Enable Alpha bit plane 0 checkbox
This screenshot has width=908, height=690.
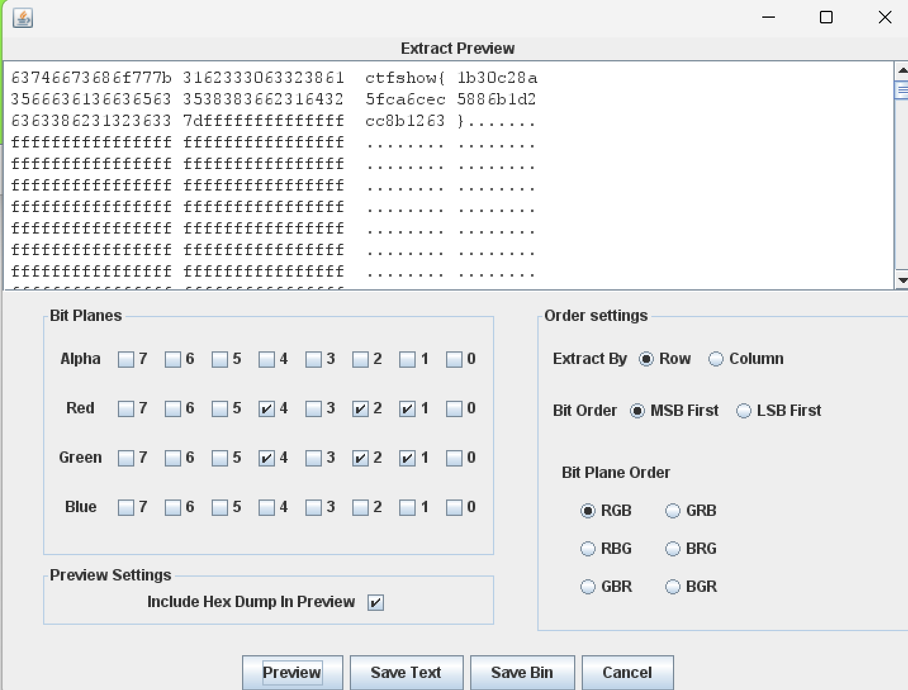[454, 360]
